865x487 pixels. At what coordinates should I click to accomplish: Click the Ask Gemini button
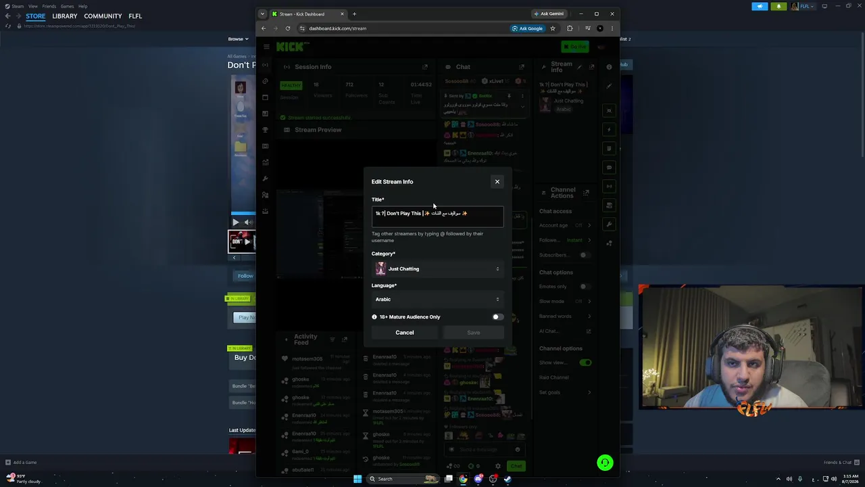click(x=549, y=14)
